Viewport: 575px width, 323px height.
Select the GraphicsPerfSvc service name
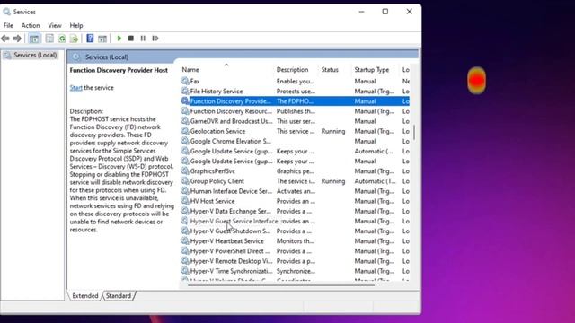pyautogui.click(x=213, y=170)
